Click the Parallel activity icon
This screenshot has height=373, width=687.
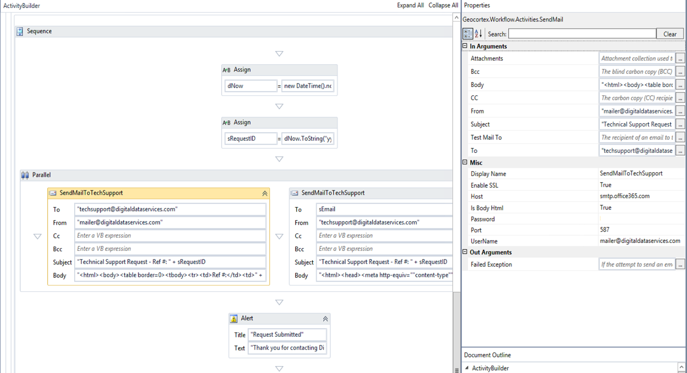click(25, 175)
